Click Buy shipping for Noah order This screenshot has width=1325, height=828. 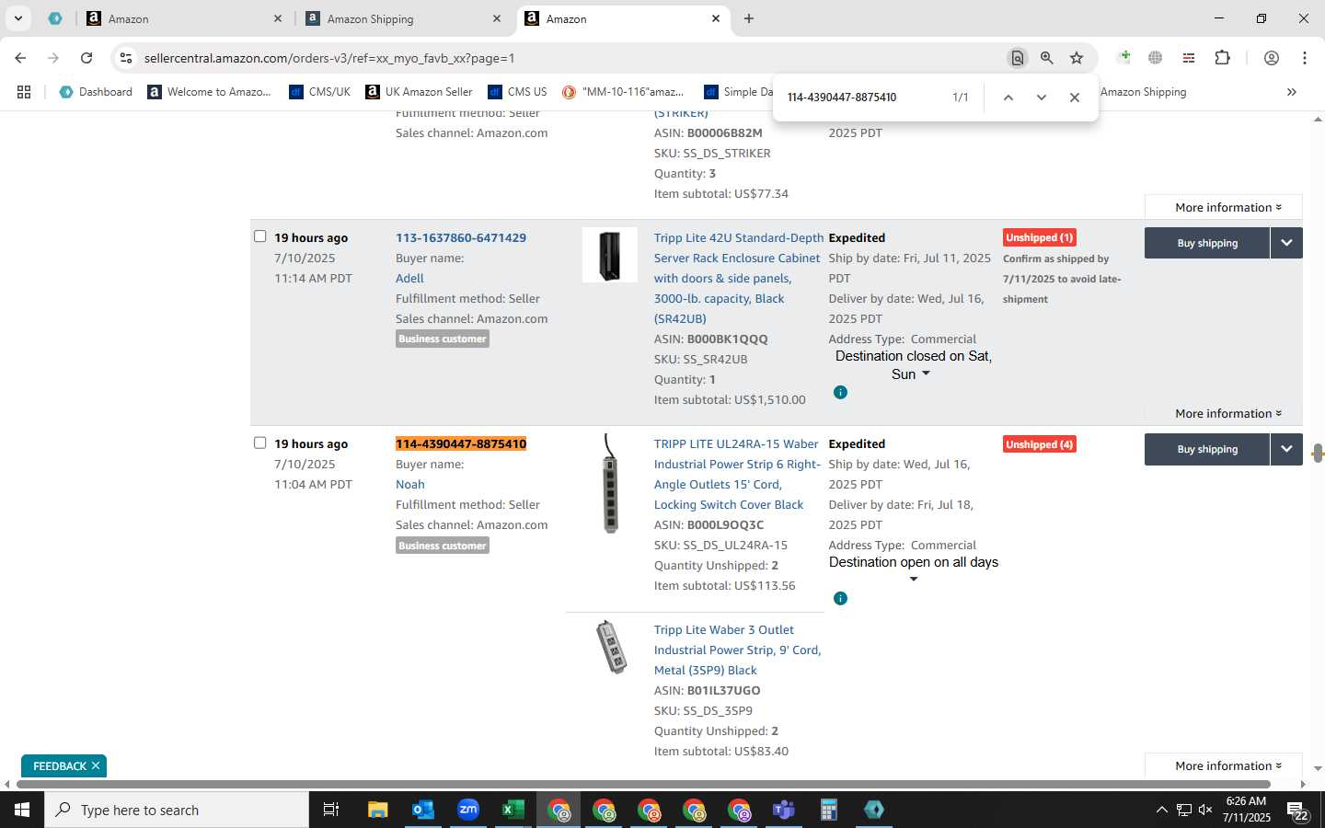pyautogui.click(x=1207, y=449)
